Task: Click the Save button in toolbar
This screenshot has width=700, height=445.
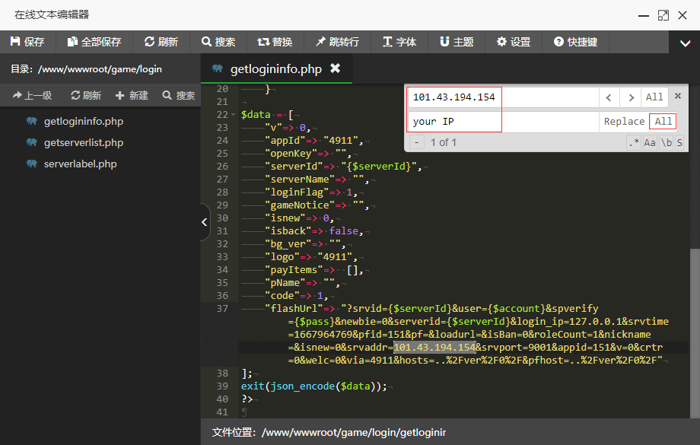Action: 27,42
